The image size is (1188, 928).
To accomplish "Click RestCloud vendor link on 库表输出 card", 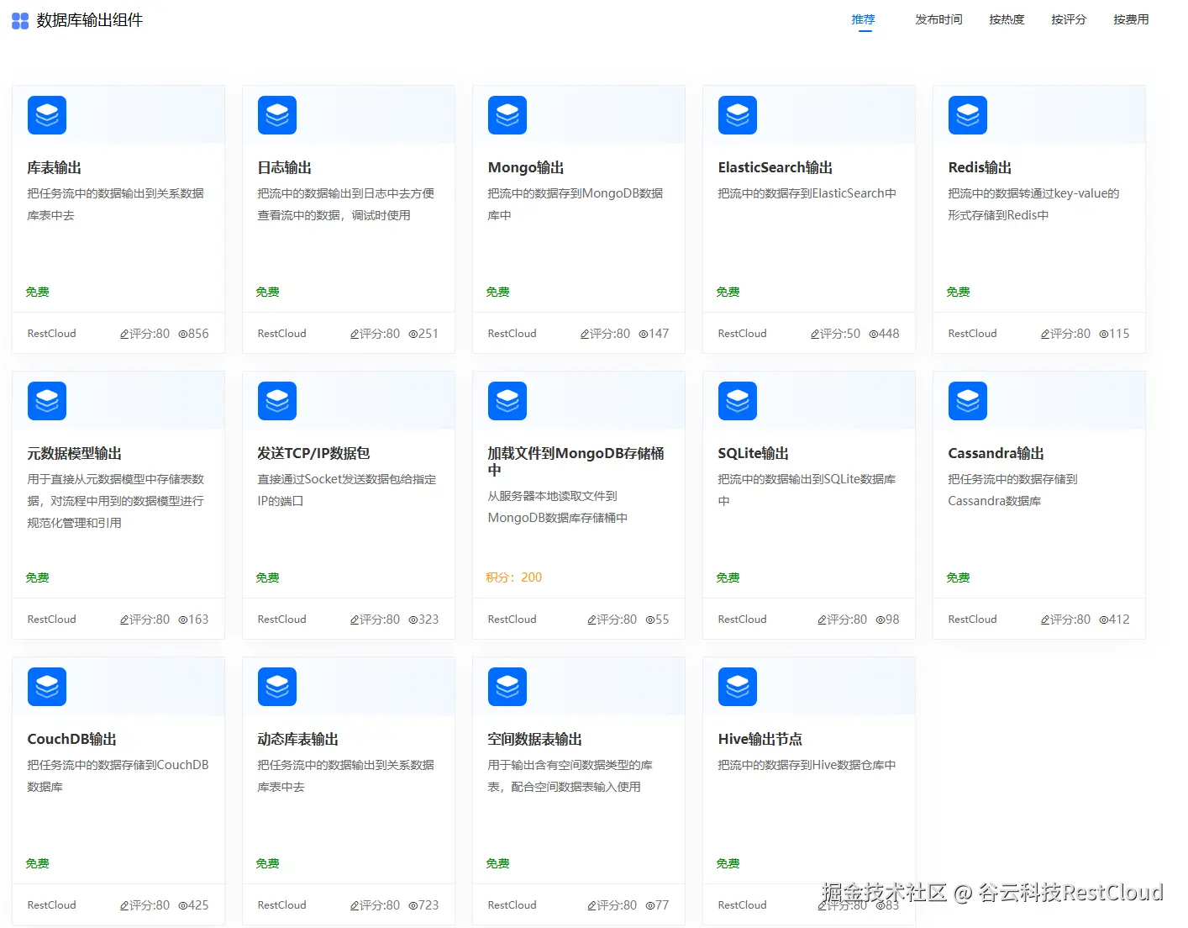I will coord(50,333).
